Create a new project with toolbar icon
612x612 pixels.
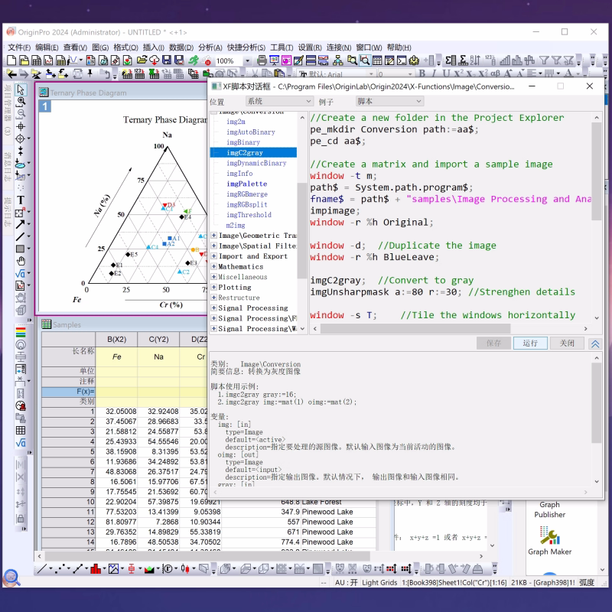pos(11,60)
